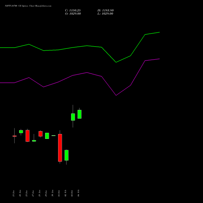Click the low price value L: 1029.00
Screen dimensions: 203x203
pos(105,14)
